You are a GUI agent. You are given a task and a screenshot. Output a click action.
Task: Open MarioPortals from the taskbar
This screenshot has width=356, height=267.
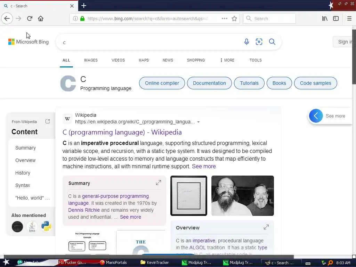[114, 262]
